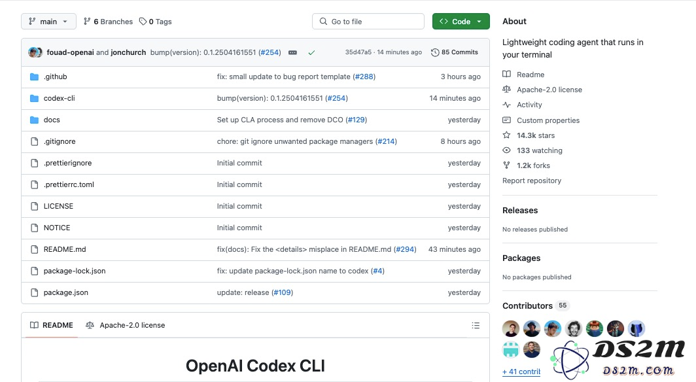Open the main branch selector dropdown
The height and width of the screenshot is (382, 696).
click(48, 22)
